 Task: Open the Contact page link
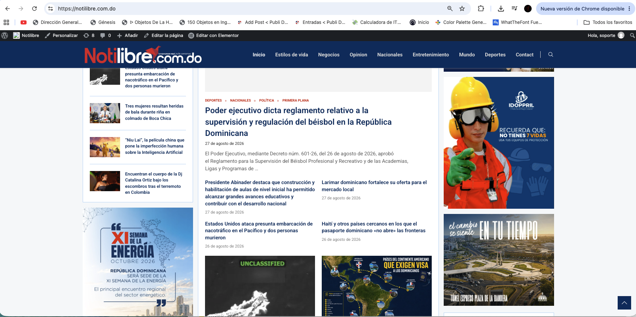[525, 55]
